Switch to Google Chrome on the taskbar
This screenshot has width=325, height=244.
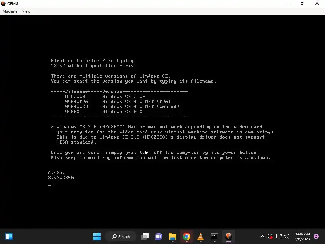[x=187, y=236]
